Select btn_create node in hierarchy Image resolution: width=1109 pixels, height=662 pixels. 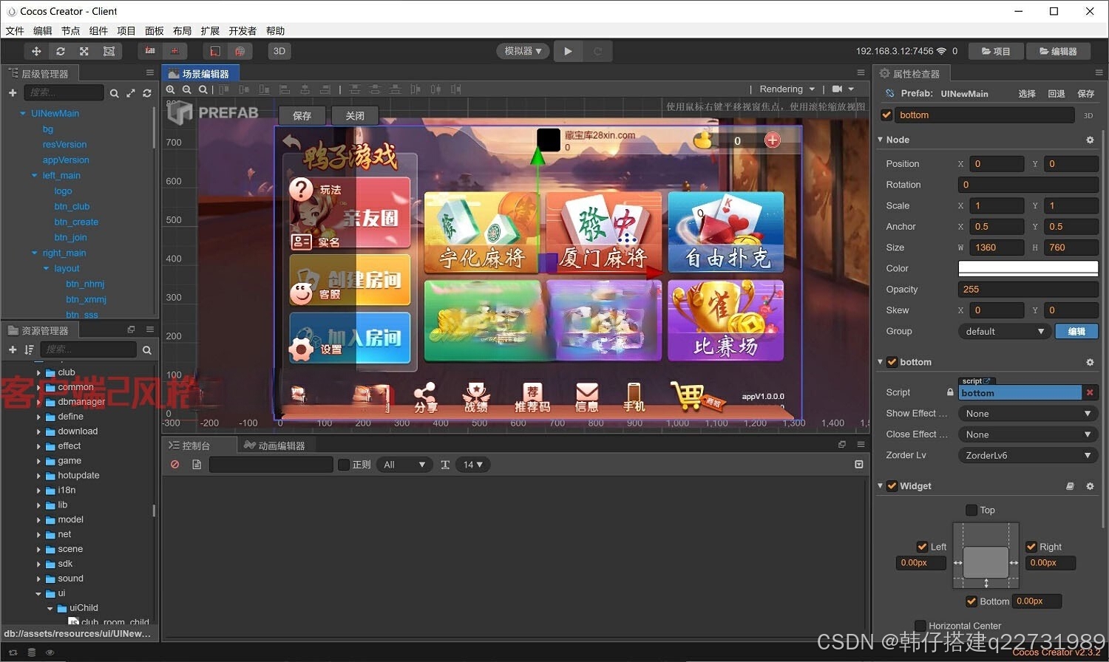tap(76, 222)
